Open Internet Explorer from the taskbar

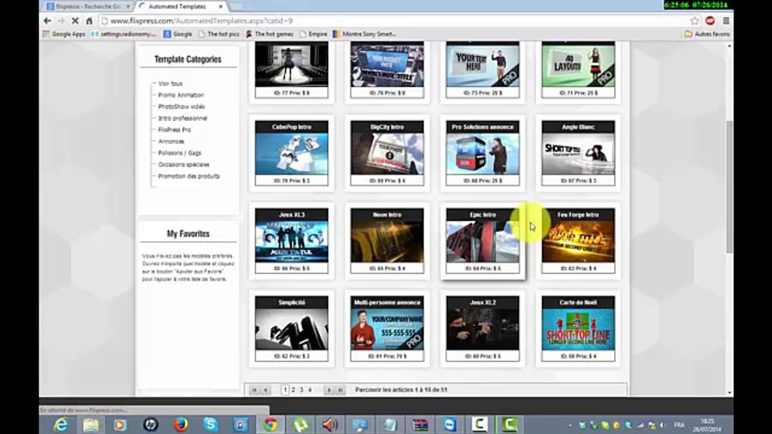(x=61, y=425)
